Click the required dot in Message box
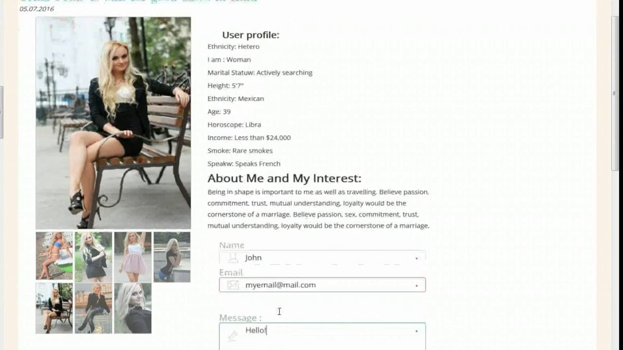 (416, 331)
